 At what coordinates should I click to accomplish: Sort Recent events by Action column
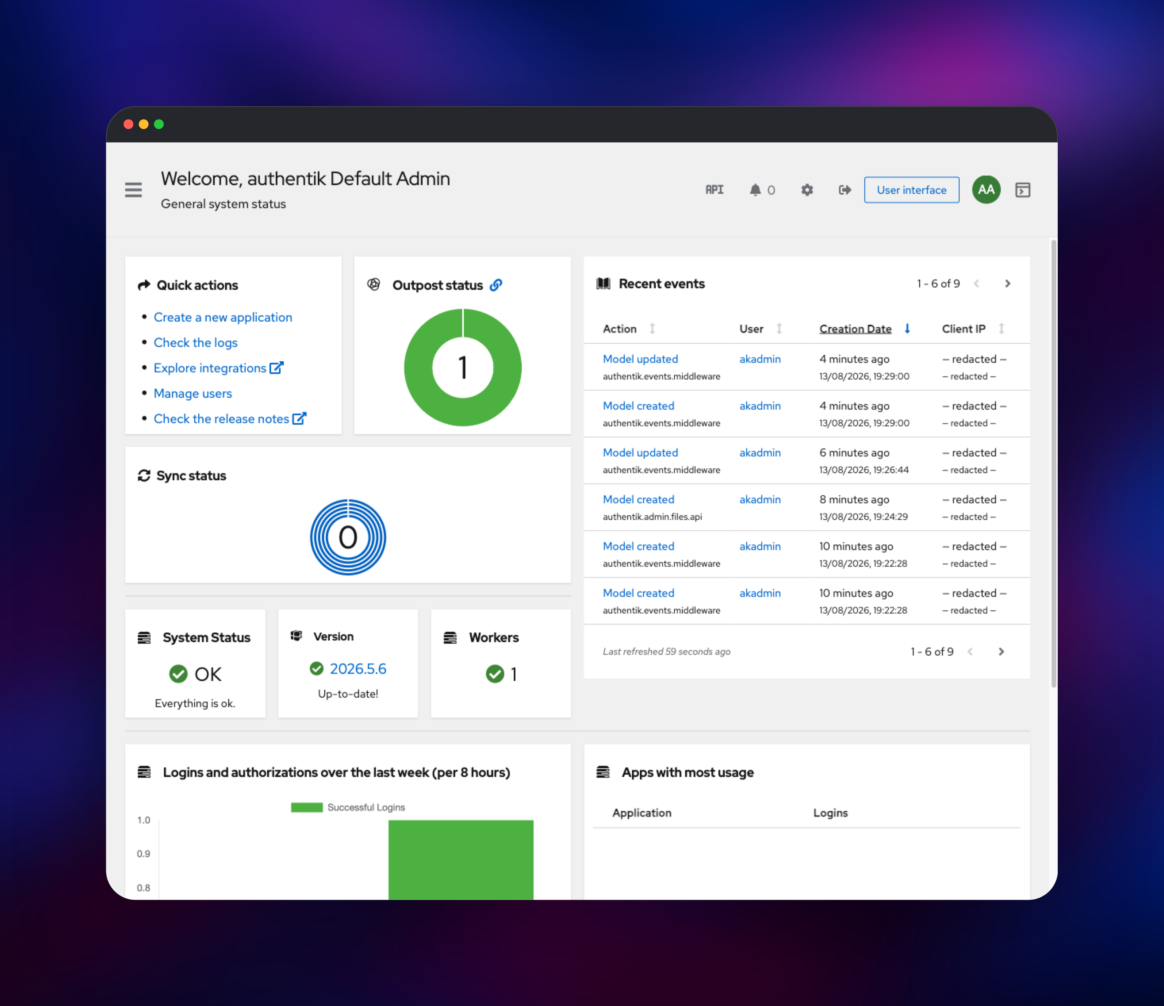[629, 329]
